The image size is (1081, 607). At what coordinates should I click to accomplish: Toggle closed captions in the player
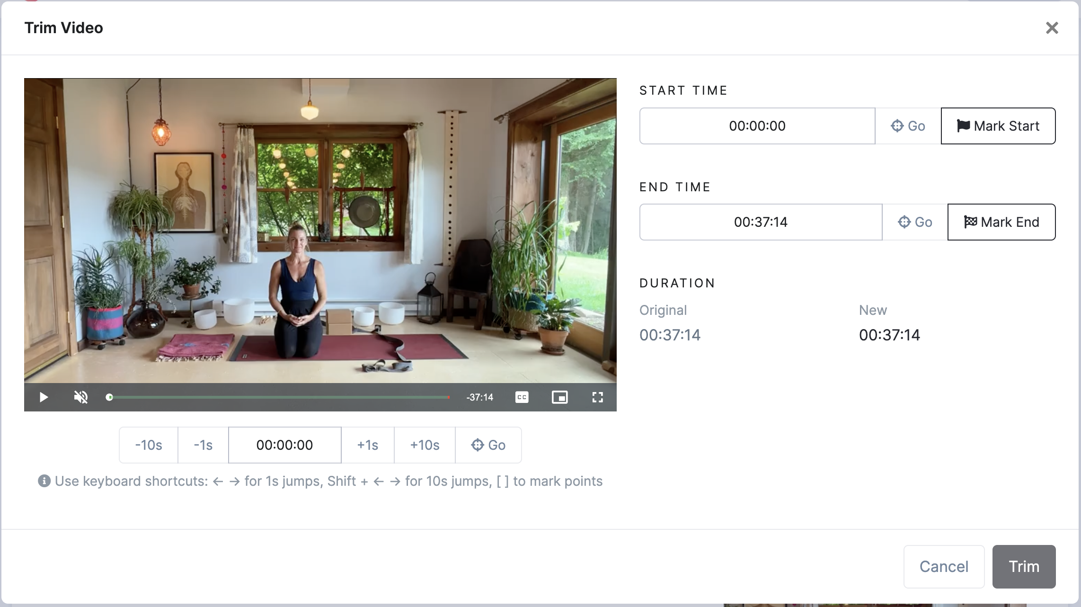[522, 397]
